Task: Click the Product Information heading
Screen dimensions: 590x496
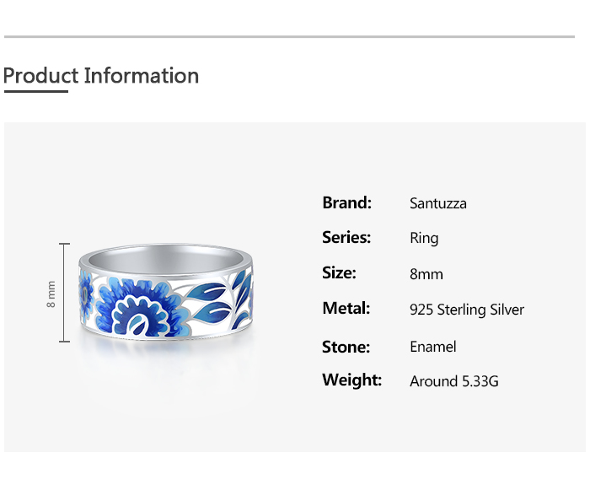Action: tap(101, 76)
